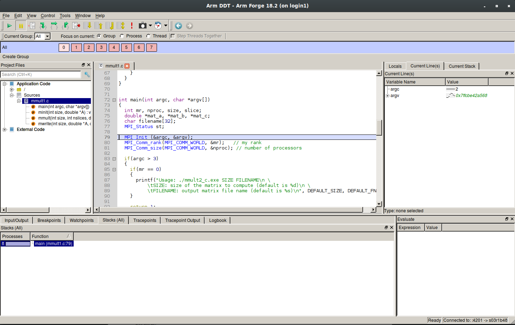Viewport: 515px width, 325px height.
Task: Toggle the Step Threads Together checkbox
Action: tap(173, 36)
